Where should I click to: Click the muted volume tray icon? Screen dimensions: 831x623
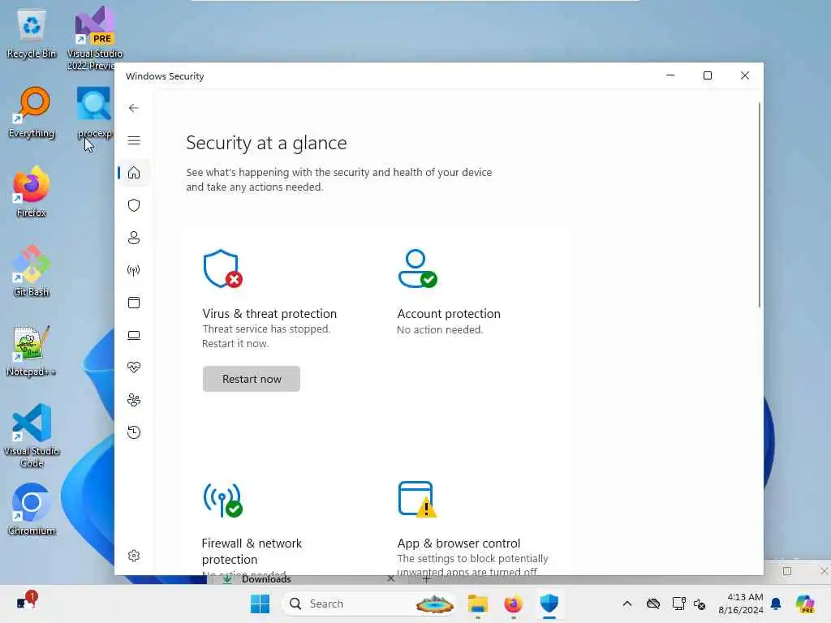click(x=700, y=604)
